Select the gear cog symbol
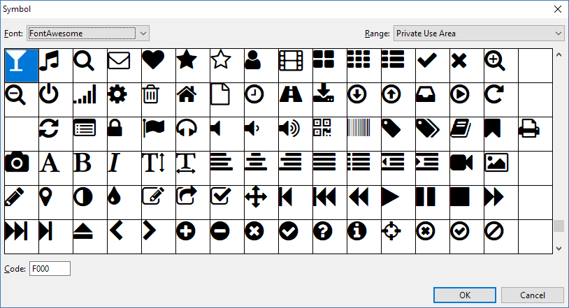This screenshot has height=308, width=569. 124,99
